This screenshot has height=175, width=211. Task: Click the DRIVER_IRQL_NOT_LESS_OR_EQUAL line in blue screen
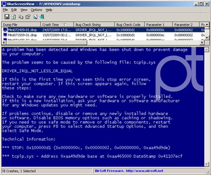pos(37,71)
